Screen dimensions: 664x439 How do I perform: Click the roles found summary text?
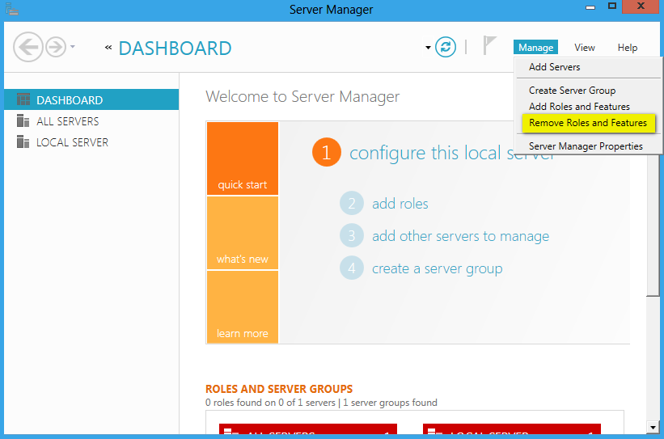tap(321, 403)
